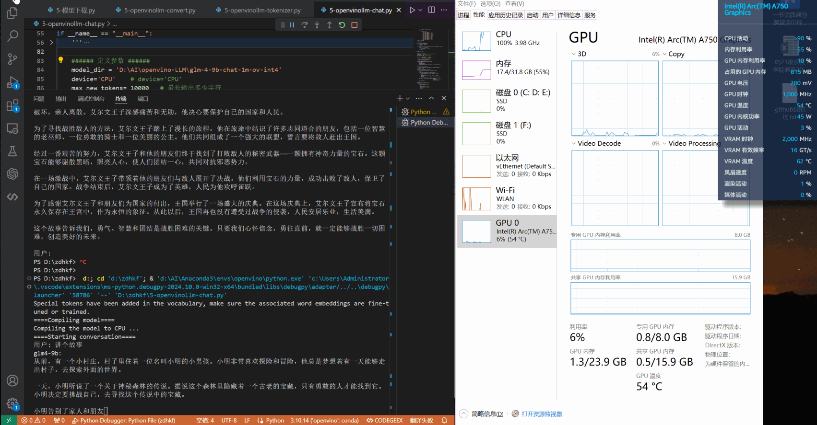
Task: Pause the debug session
Action: tap(292, 25)
